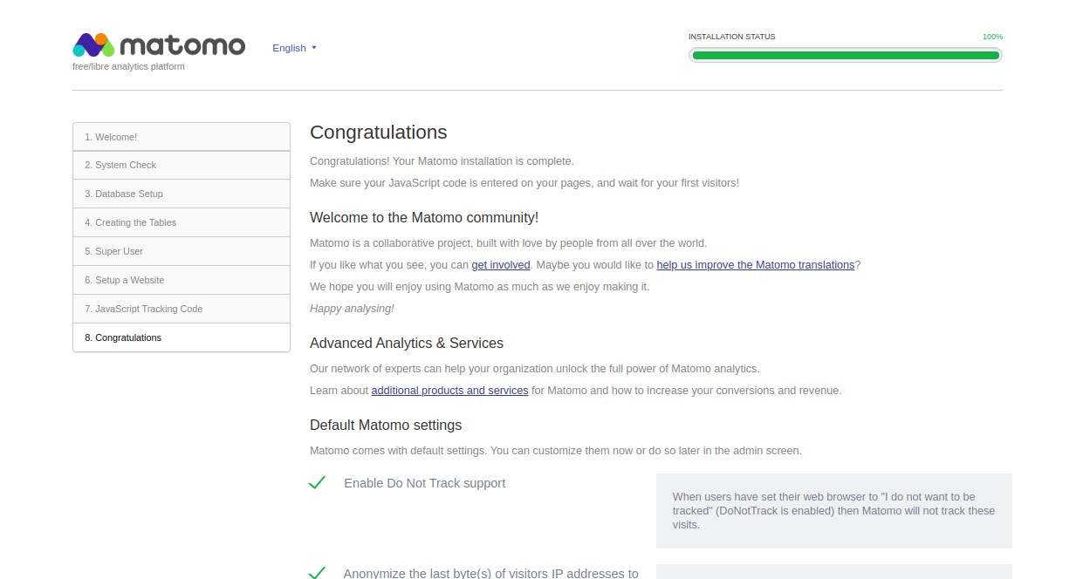Click the free/libre analytics platform tagline

coord(128,66)
